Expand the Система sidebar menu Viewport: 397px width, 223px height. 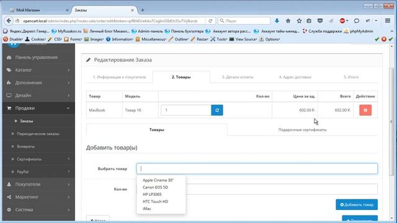[38, 209]
